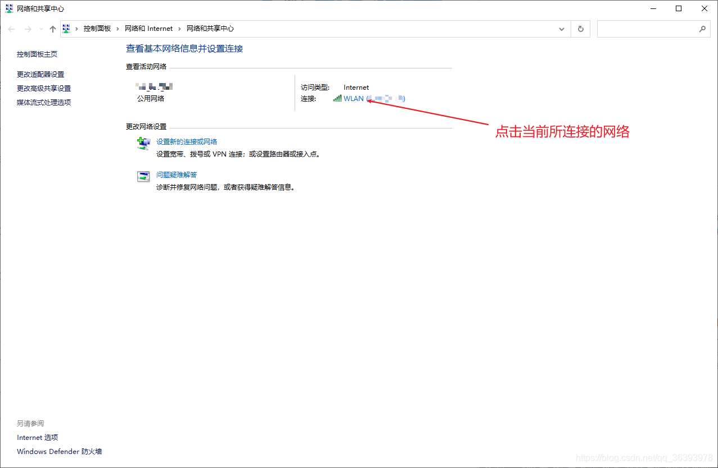The height and width of the screenshot is (468, 718).
Task: Click the search magnifier icon
Action: (x=702, y=29)
